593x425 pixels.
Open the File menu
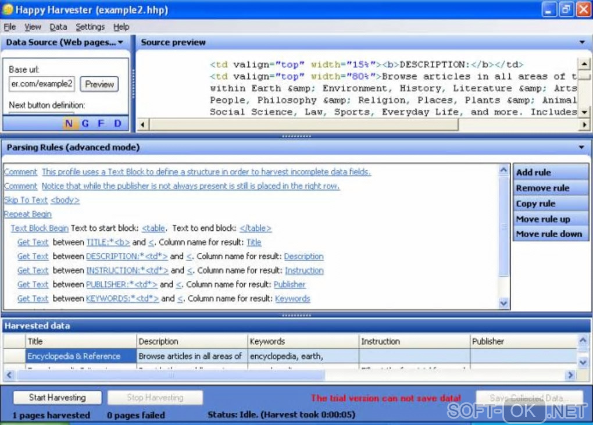pos(10,27)
